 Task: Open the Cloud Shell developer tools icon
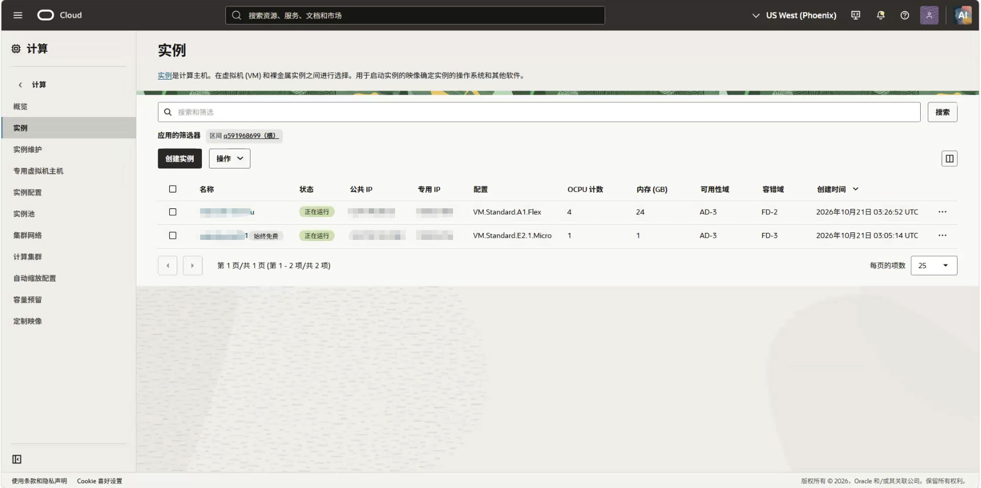[856, 15]
